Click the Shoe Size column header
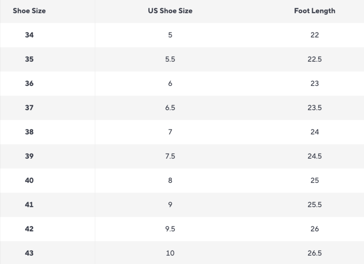The image size is (364, 264). [29, 11]
